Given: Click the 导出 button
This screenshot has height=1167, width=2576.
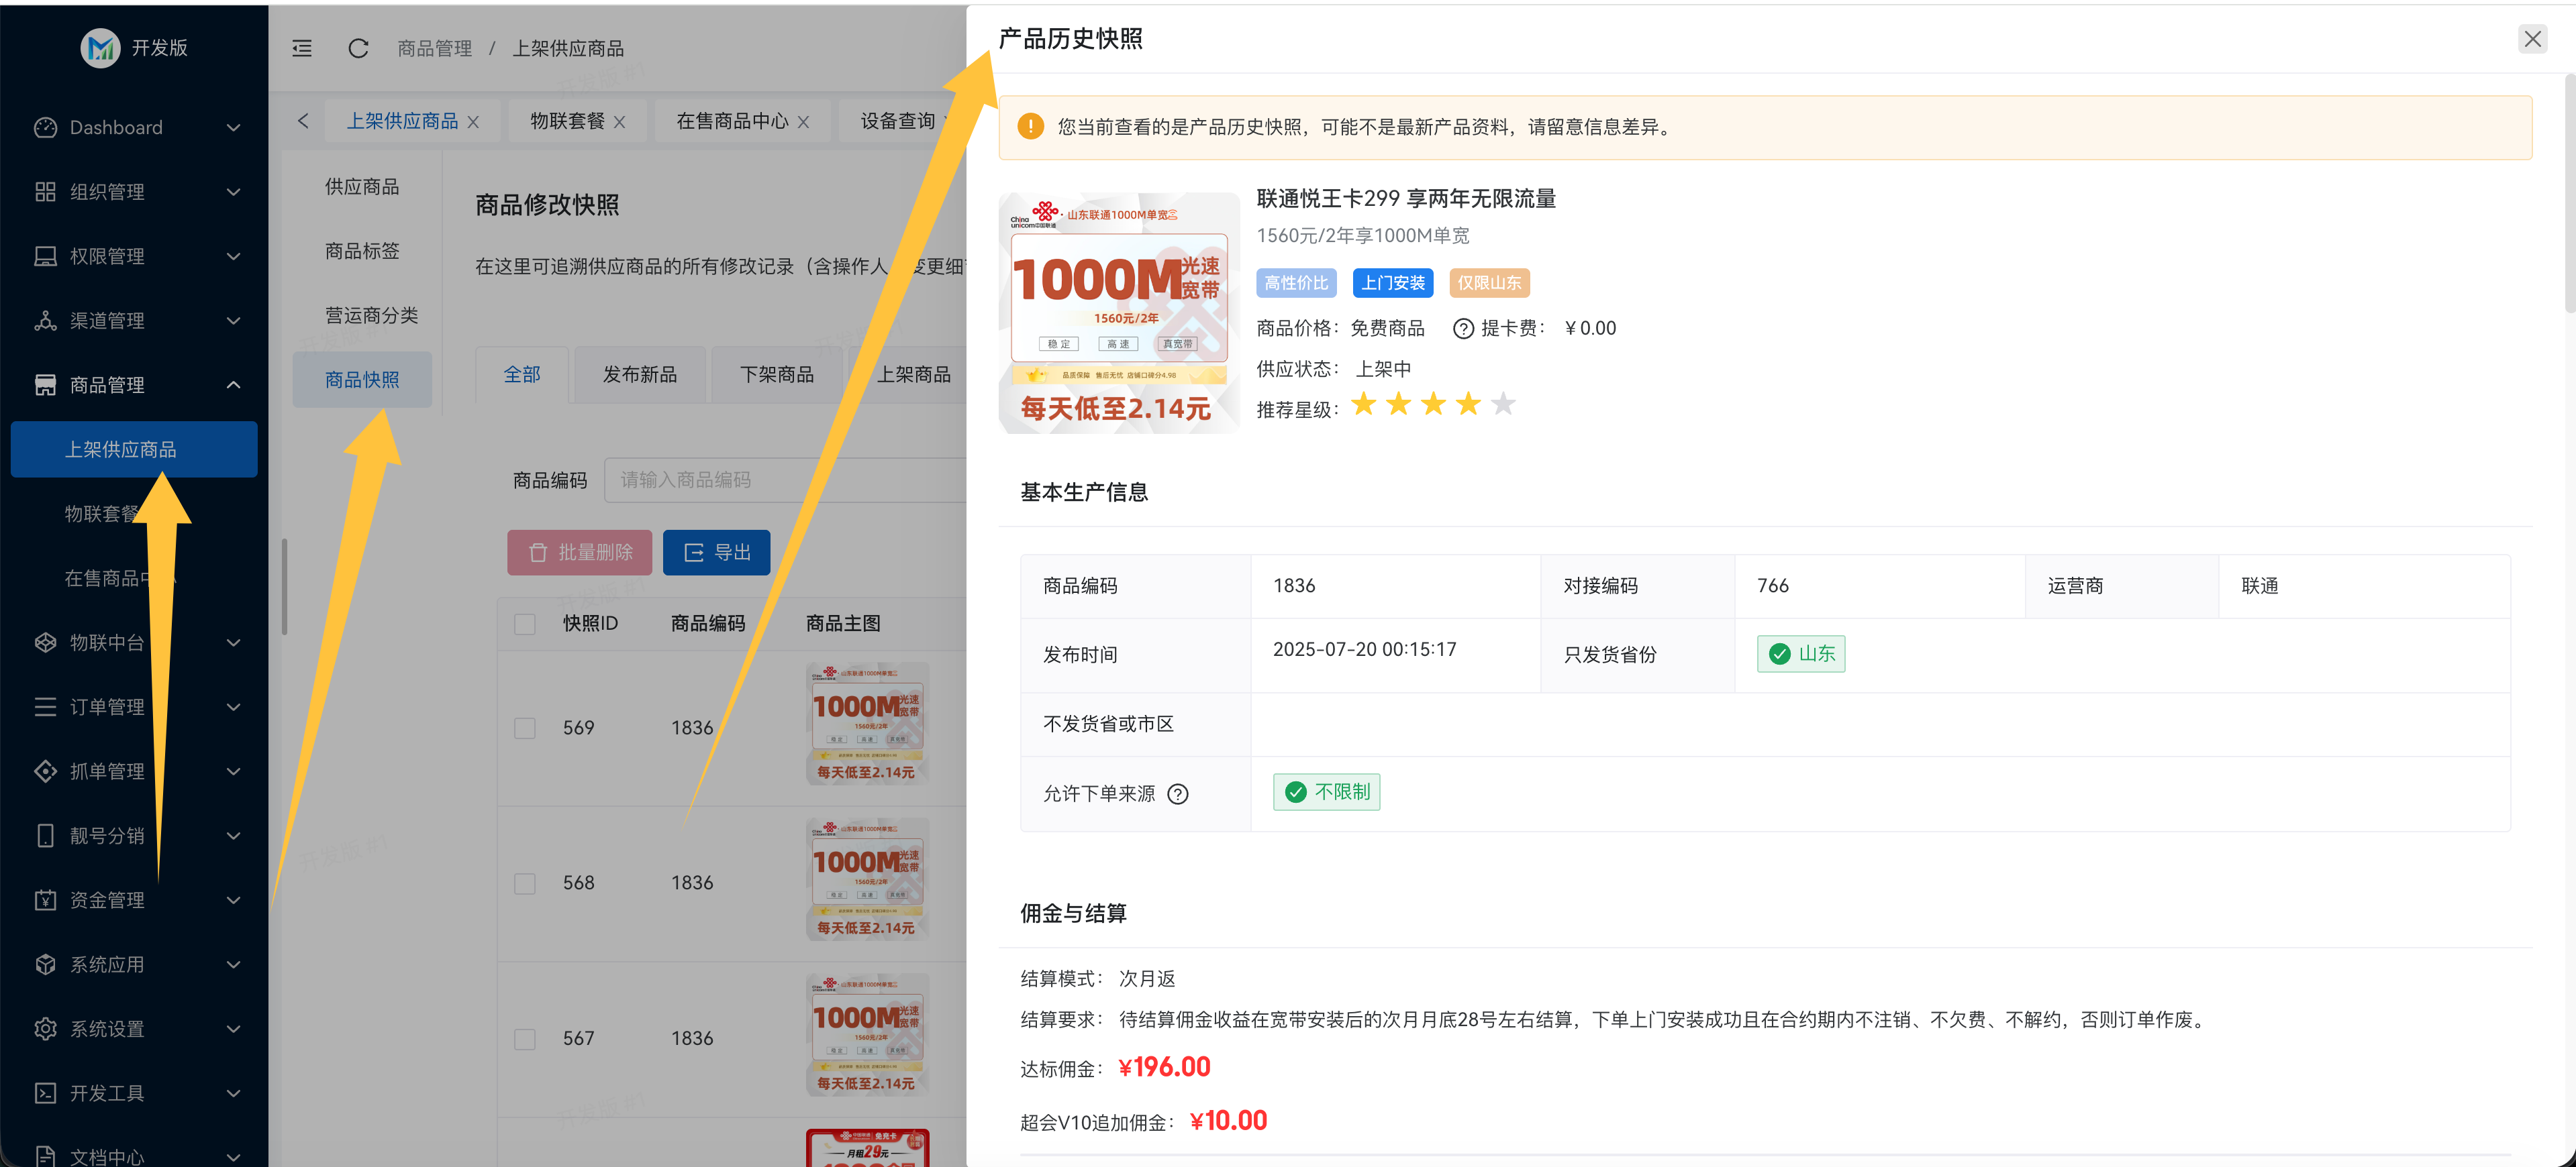Looking at the screenshot, I should click(x=716, y=553).
